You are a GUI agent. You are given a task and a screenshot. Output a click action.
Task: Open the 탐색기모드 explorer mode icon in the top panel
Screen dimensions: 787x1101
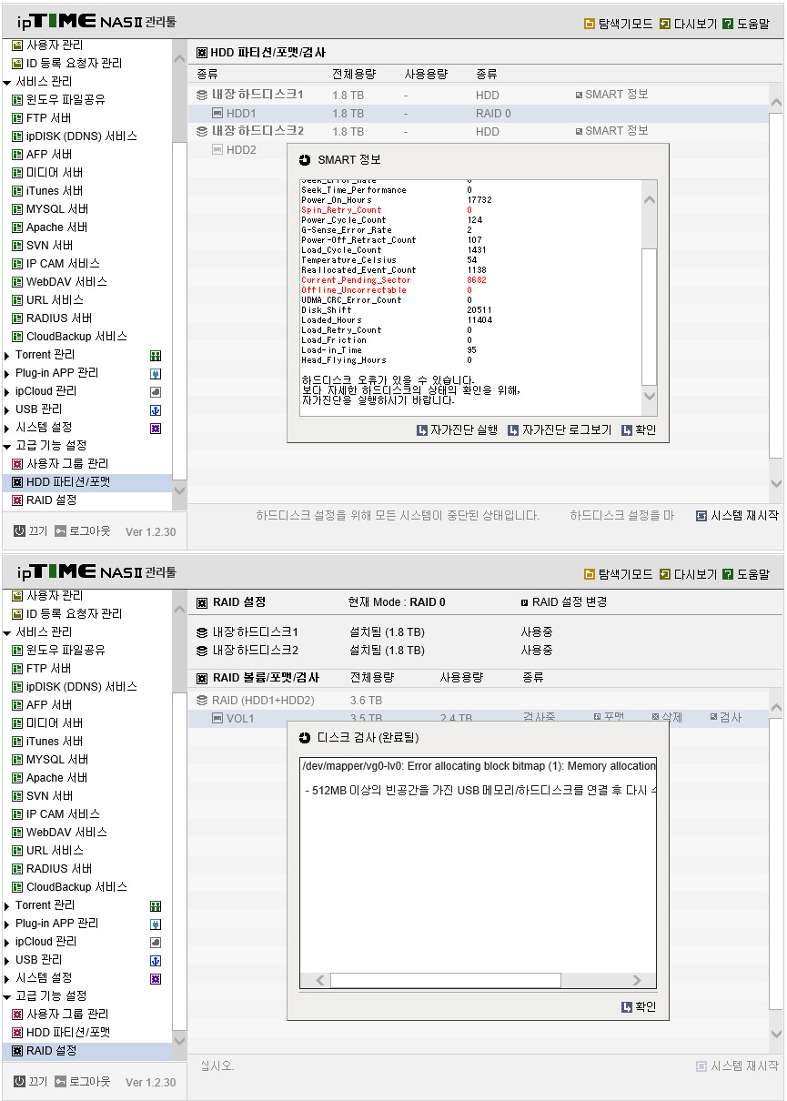pyautogui.click(x=590, y=24)
